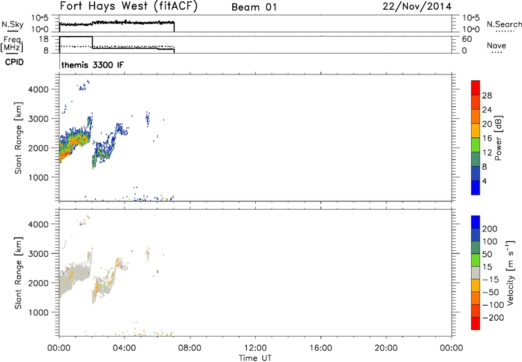Click the yellow 16-20 dB power swatch
The width and height of the screenshot is (522, 362).
click(476, 130)
